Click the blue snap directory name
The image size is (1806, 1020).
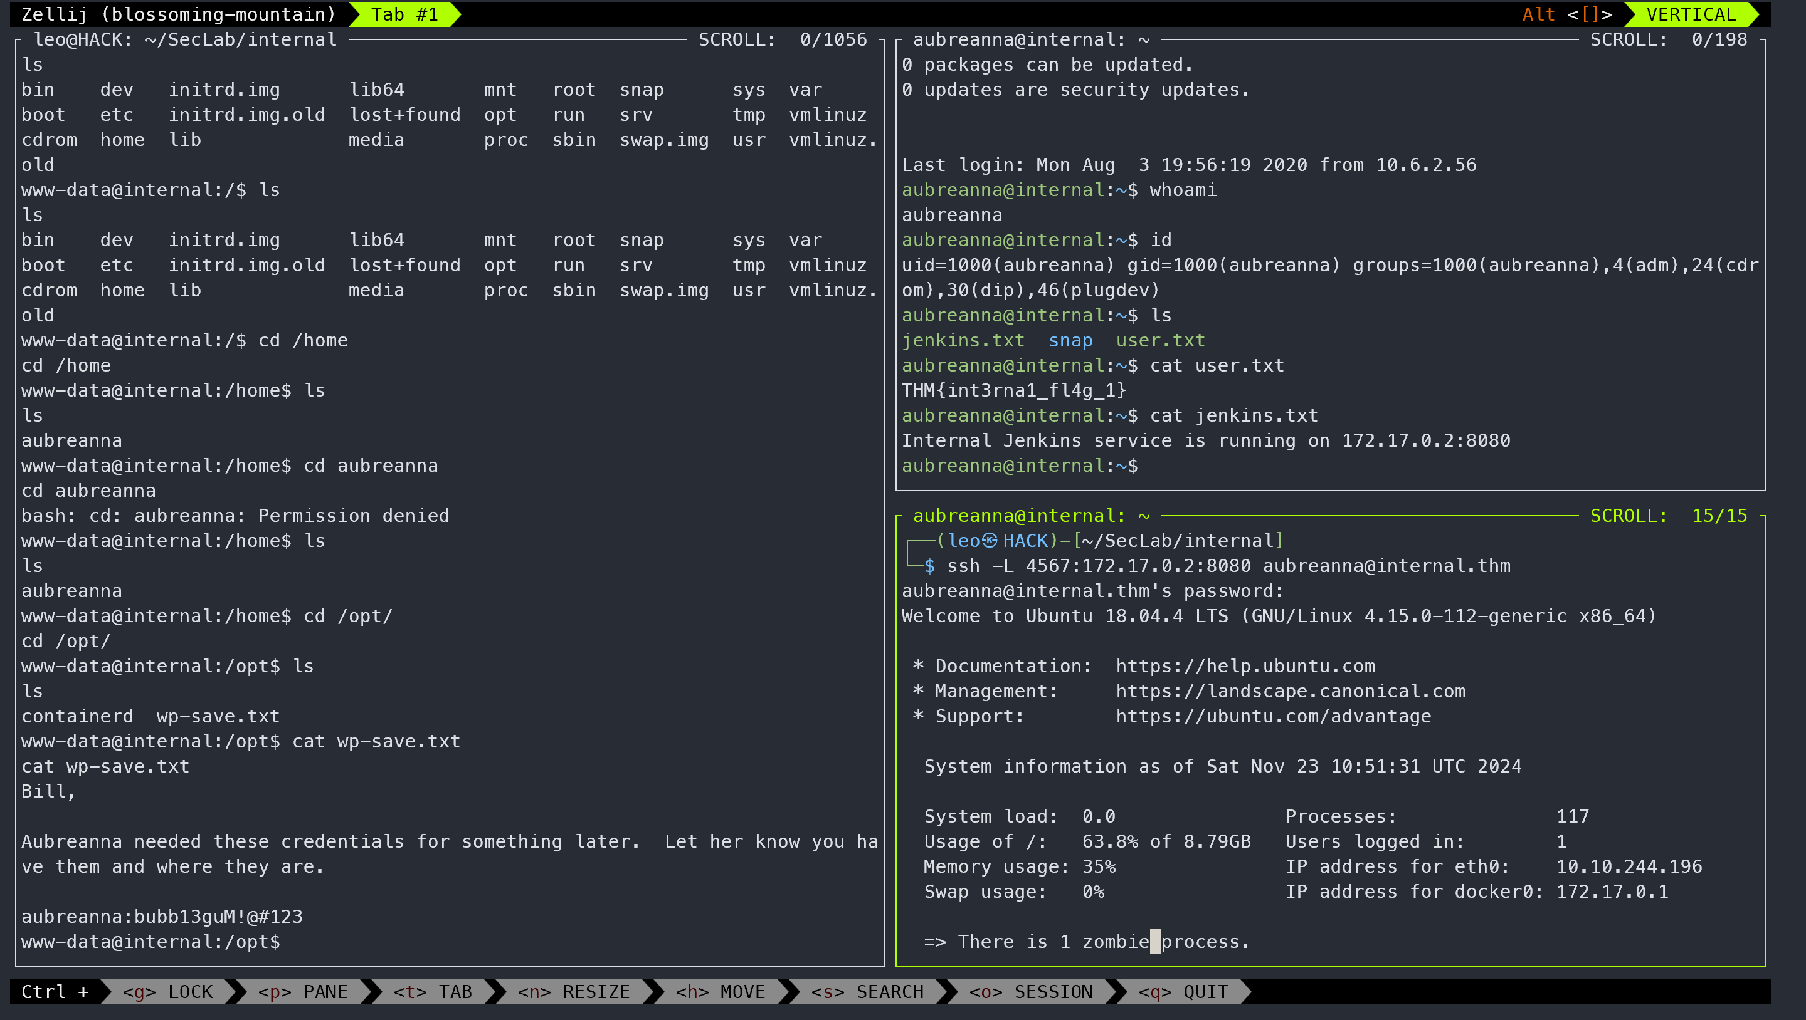point(1070,340)
